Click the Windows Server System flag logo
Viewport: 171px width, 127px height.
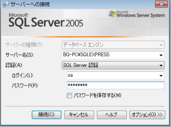[112, 14]
